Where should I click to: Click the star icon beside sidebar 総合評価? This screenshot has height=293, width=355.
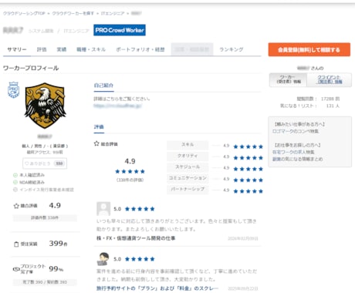click(x=16, y=206)
